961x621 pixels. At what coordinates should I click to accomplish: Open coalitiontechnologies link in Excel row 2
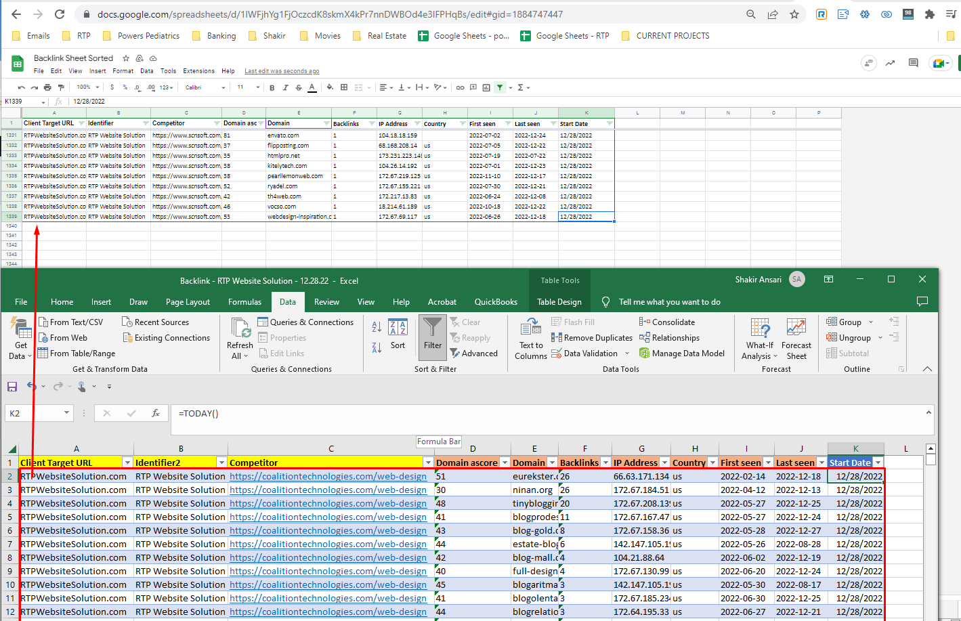[x=328, y=476]
